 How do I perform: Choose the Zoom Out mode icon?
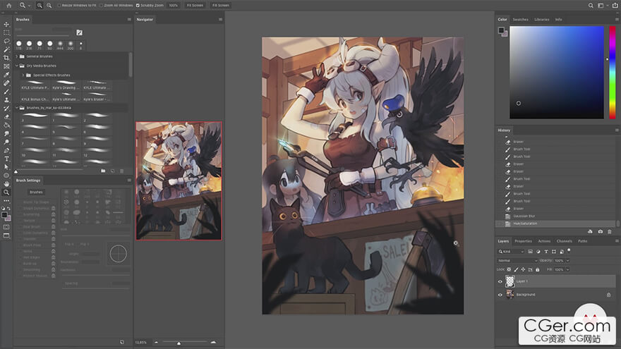click(x=49, y=5)
